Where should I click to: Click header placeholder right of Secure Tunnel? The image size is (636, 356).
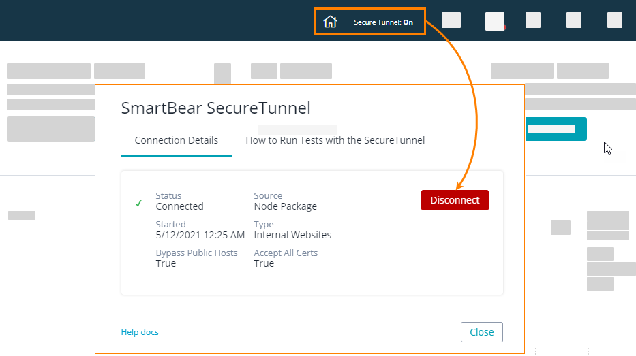(x=451, y=20)
